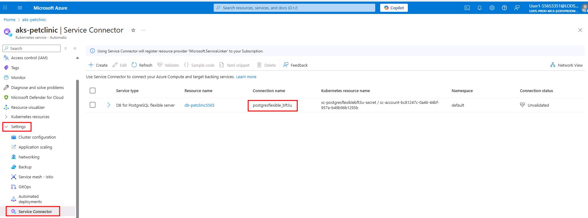This screenshot has width=588, height=218.
Task: Create a new service connection
Action: [x=98, y=65]
